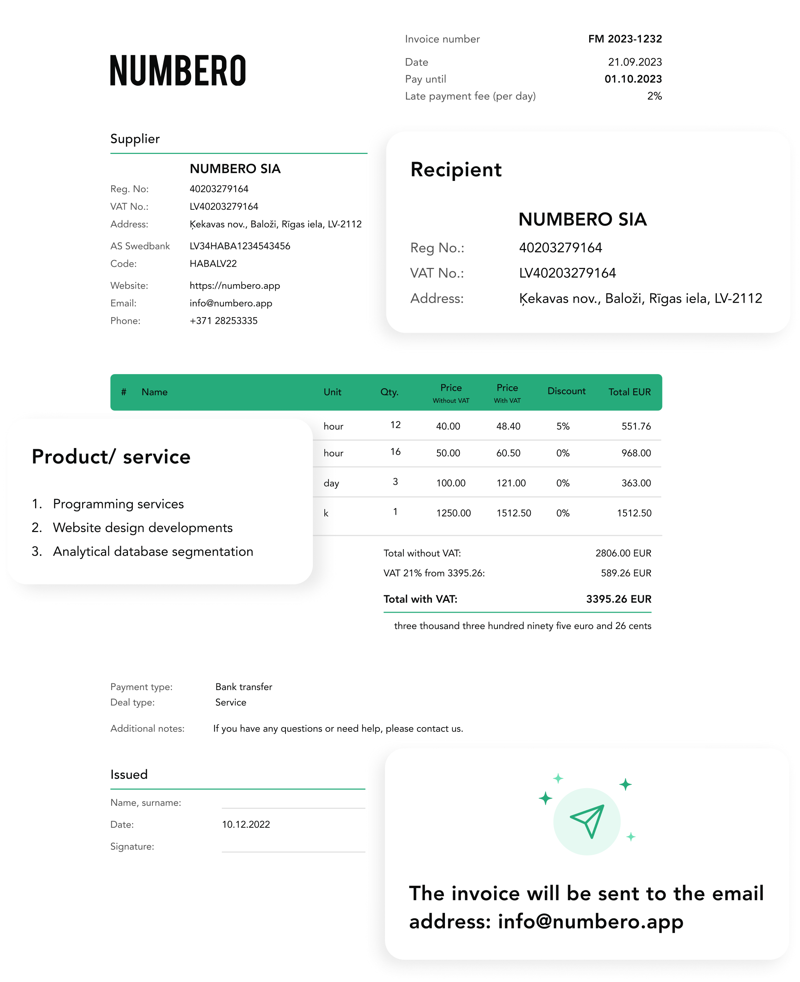Click the pay until date 01.10.2023
Viewport: 800px width, 982px height.
pyautogui.click(x=633, y=79)
